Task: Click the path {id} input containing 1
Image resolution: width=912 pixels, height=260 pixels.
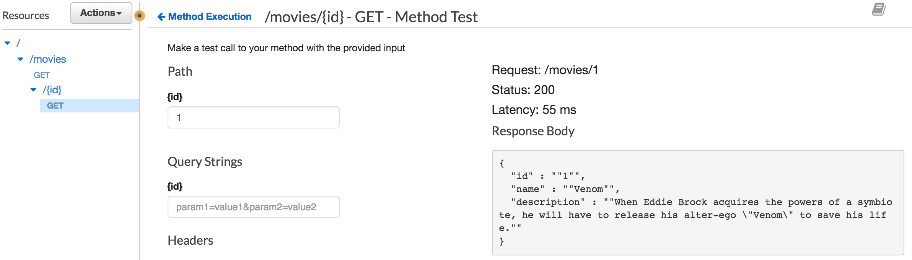Action: pos(253,117)
